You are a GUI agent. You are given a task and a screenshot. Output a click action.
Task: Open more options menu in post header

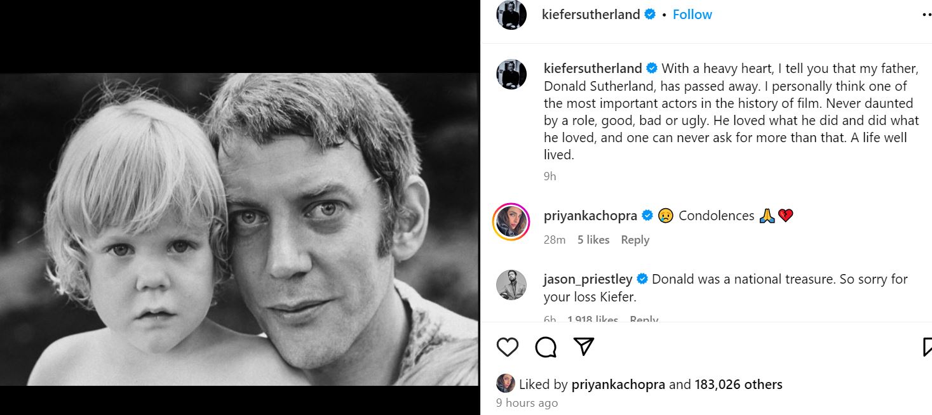coord(926,15)
